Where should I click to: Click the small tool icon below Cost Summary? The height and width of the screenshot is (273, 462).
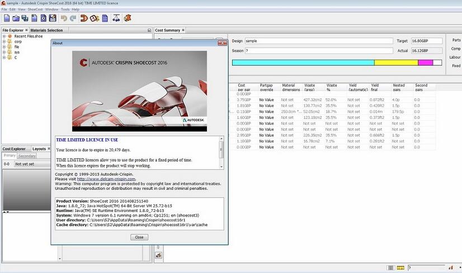[x=158, y=255]
